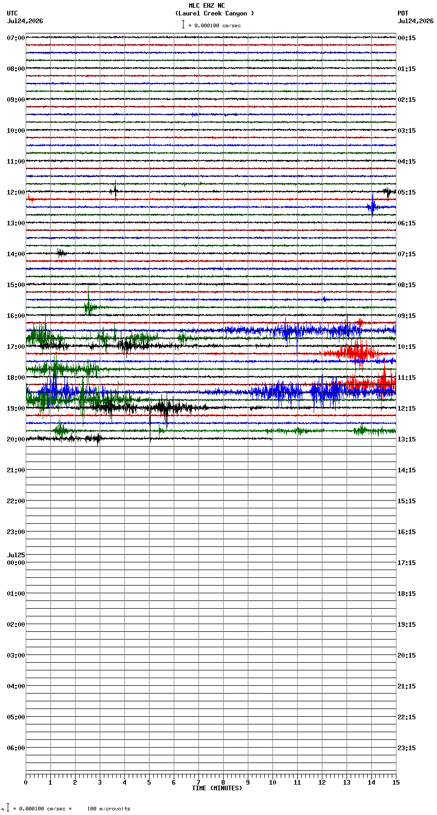Screen dimensions: 437x815
Task: Click minute tick '0' on time axis
Action: pyautogui.click(x=26, y=783)
